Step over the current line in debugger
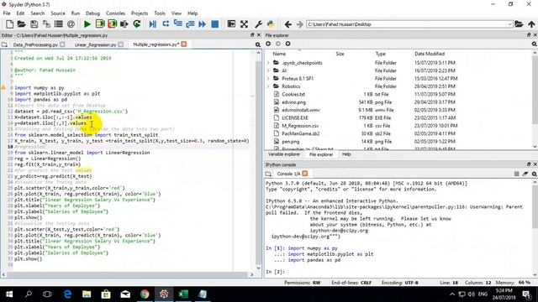 tap(166, 24)
